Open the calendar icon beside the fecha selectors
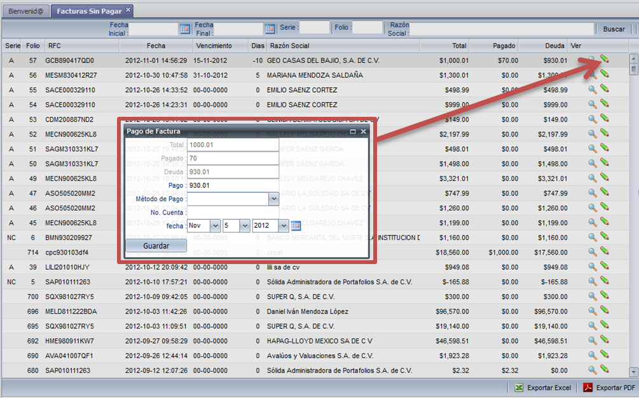639x398 pixels. tap(296, 225)
